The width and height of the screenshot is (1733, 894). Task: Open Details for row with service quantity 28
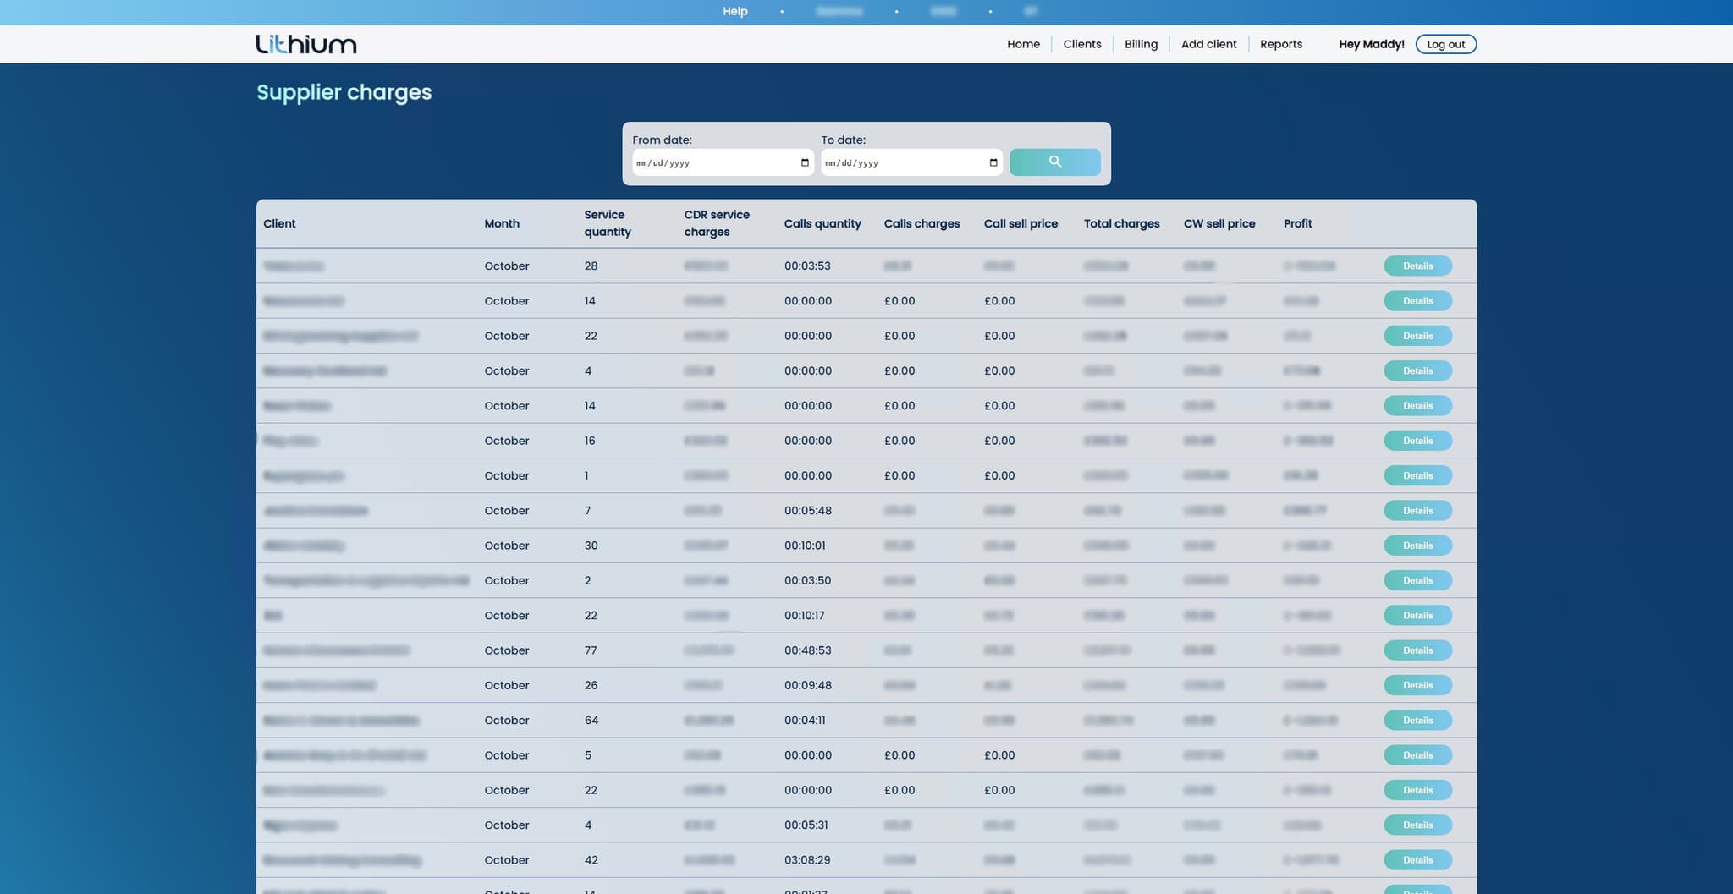coord(1417,266)
